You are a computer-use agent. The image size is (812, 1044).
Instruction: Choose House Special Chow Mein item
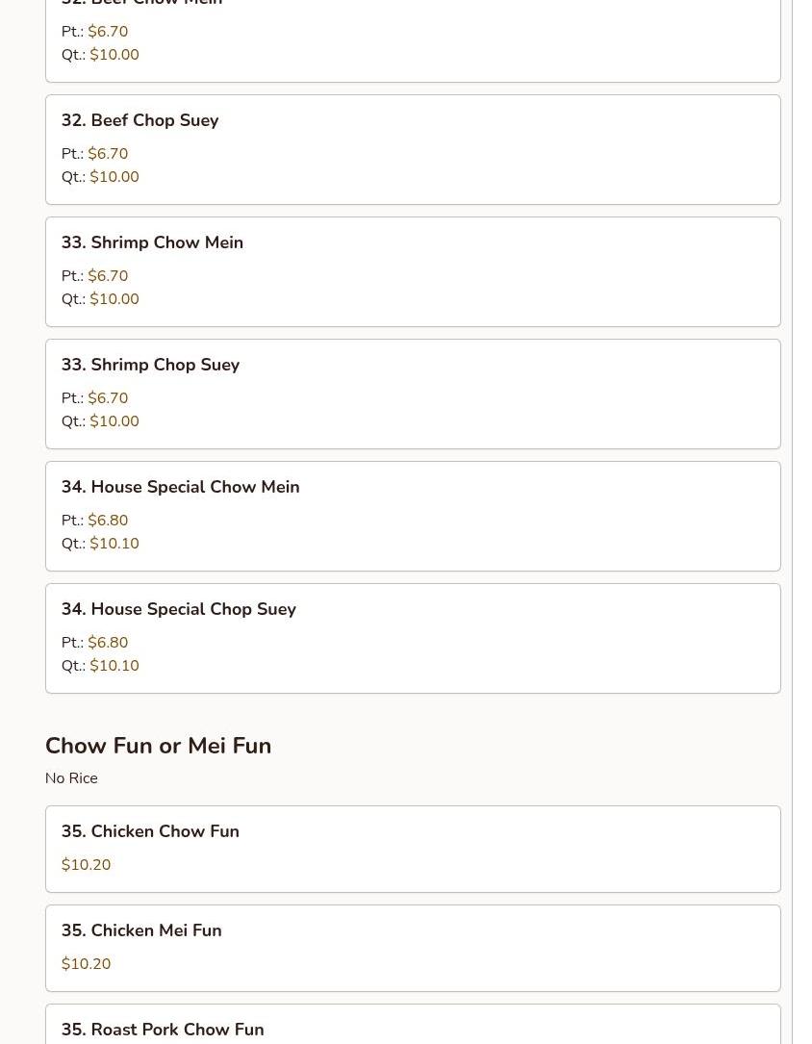(180, 487)
